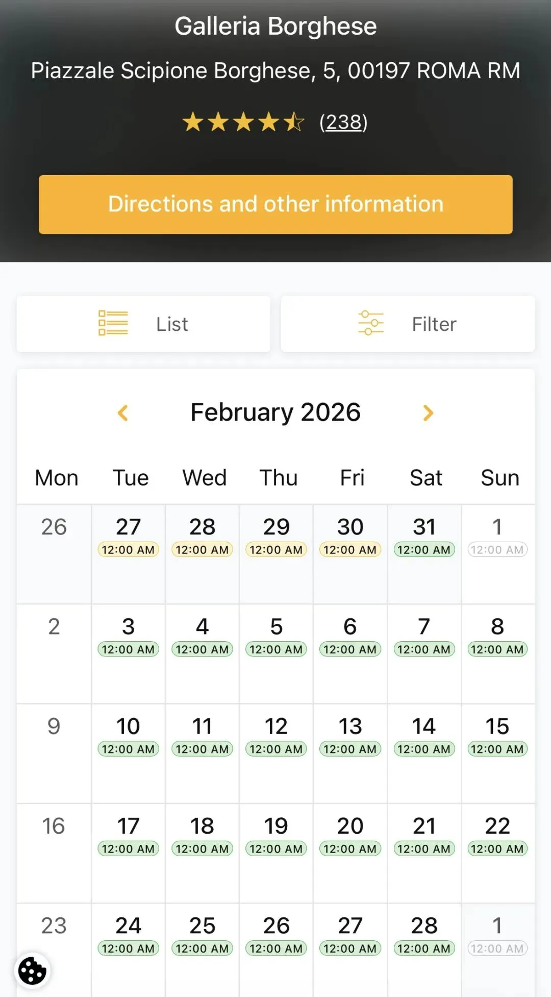
Task: Advance to next month arrow
Action: [428, 412]
